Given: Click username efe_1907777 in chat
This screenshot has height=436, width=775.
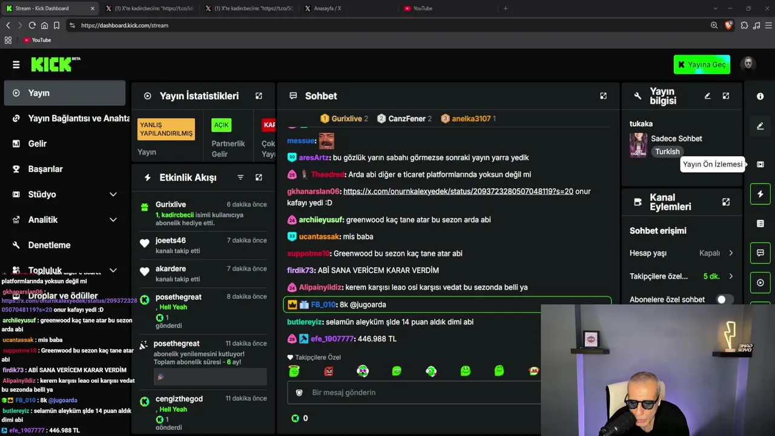Looking at the screenshot, I should (332, 339).
